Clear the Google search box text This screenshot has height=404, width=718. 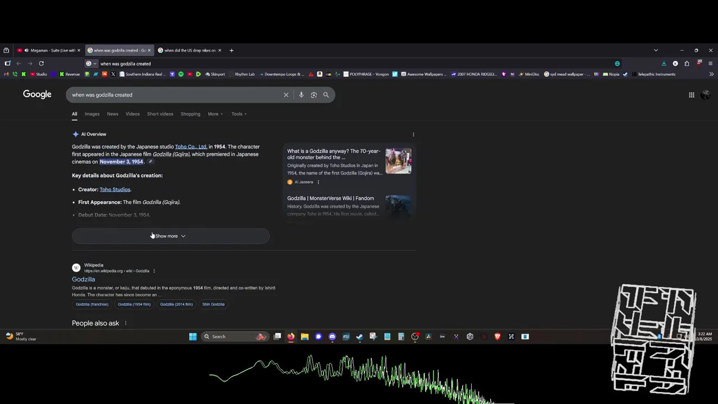(x=286, y=95)
